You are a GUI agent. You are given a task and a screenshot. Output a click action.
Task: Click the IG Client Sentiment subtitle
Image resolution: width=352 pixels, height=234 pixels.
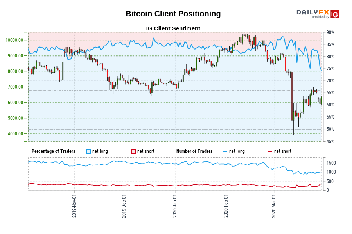[173, 28]
